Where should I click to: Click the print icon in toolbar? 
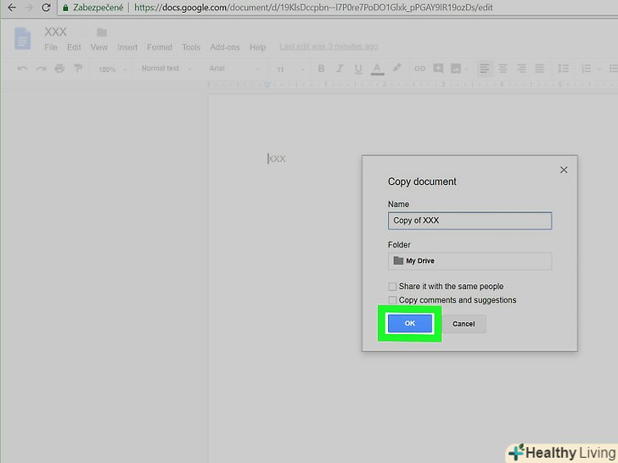pos(59,69)
